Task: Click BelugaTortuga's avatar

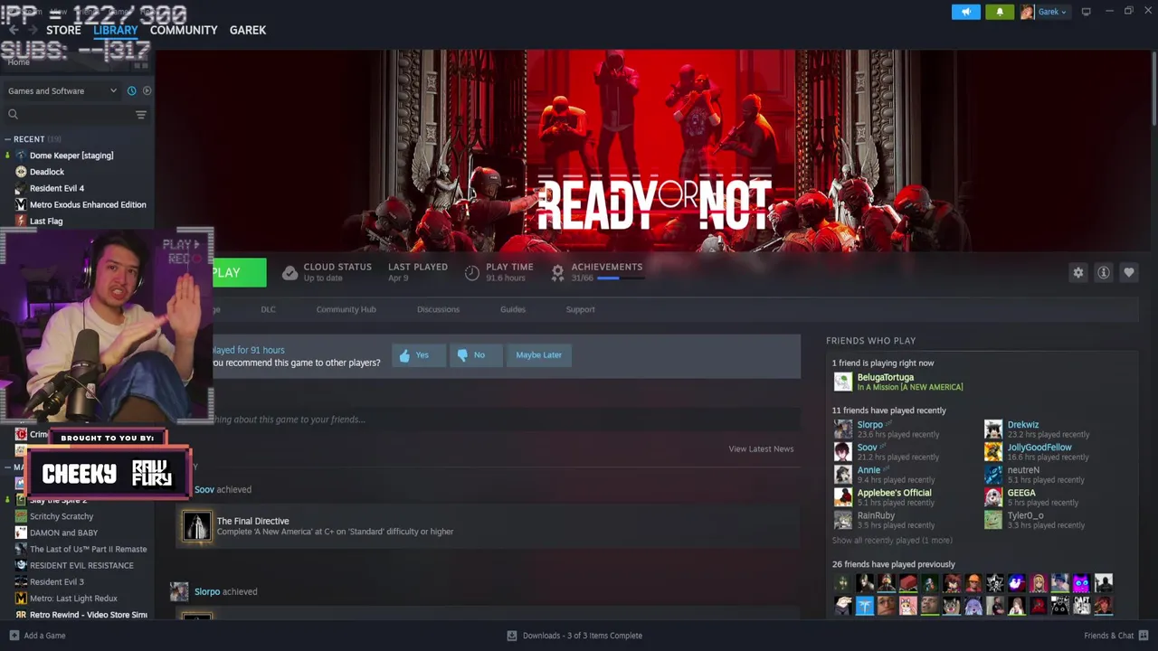Action: pos(842,382)
